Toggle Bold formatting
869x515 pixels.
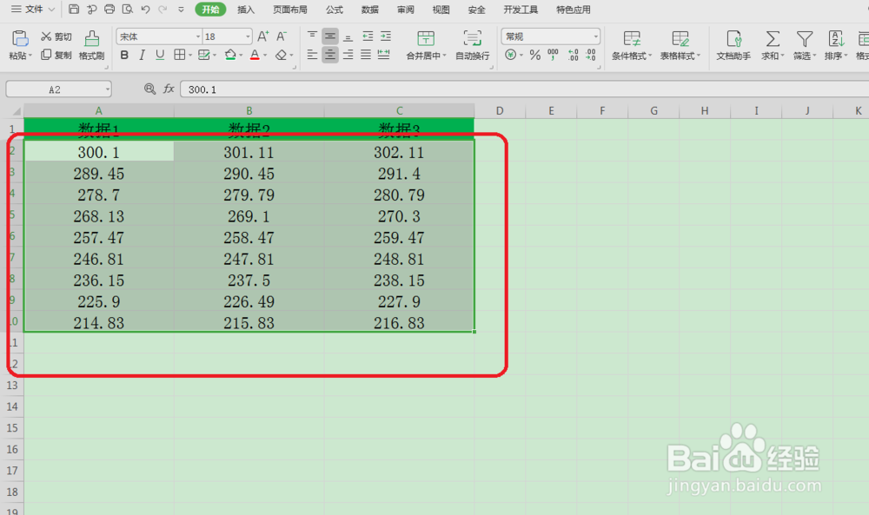coord(124,55)
